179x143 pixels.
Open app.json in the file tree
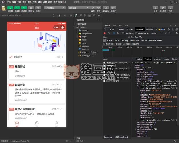(85, 46)
